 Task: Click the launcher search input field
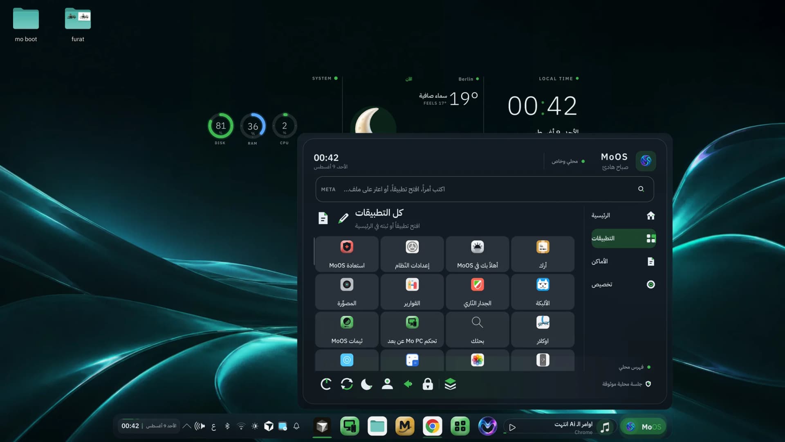[x=484, y=189]
